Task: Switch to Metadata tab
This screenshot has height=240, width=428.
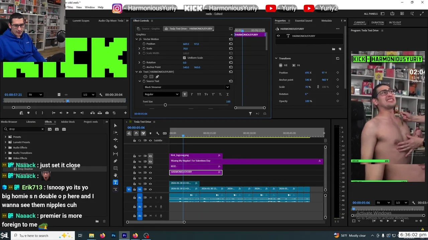Action: click(327, 21)
